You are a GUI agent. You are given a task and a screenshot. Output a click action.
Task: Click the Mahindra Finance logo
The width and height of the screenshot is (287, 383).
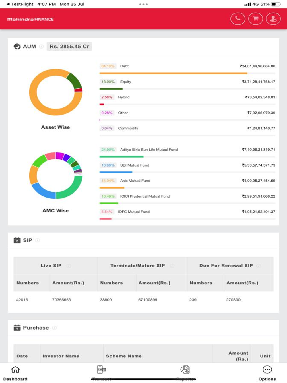(x=30, y=19)
